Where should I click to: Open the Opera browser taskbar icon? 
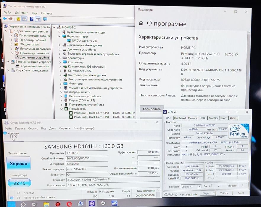[69, 204]
